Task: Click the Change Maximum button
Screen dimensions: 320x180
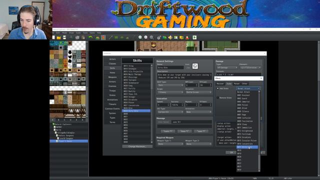Action: tap(137, 146)
